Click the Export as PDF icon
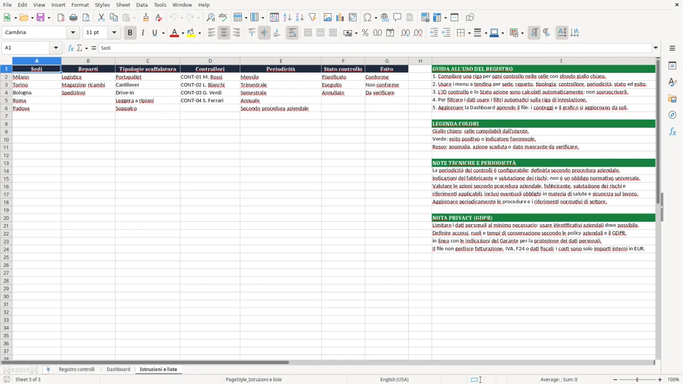683x384 pixels. (61, 18)
